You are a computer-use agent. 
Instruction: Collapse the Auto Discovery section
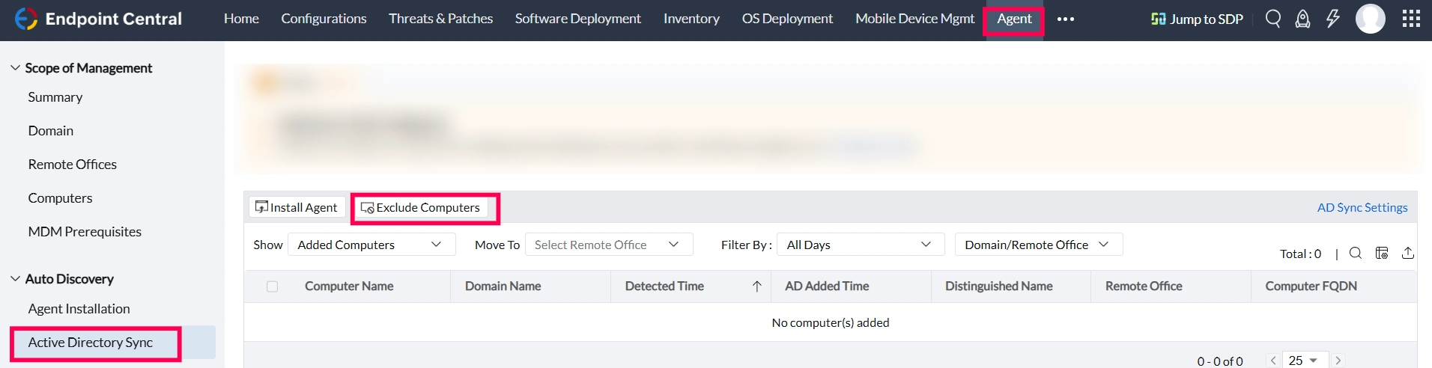tap(15, 279)
